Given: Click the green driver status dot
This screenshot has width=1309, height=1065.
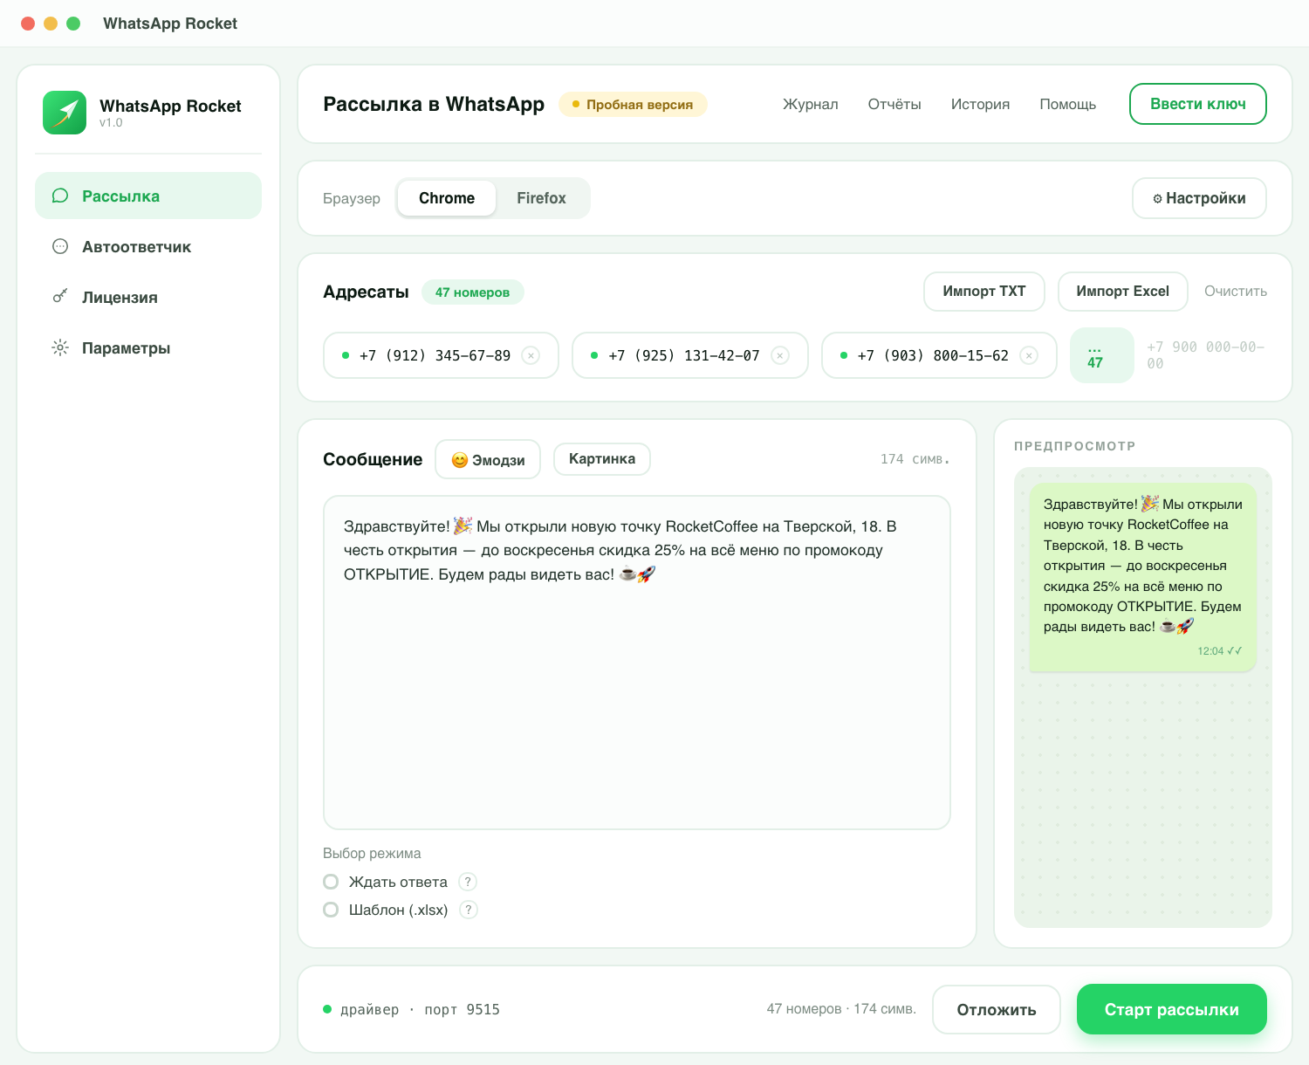Looking at the screenshot, I should (x=327, y=1009).
